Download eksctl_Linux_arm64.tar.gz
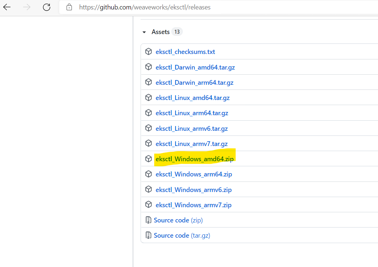 pos(192,113)
